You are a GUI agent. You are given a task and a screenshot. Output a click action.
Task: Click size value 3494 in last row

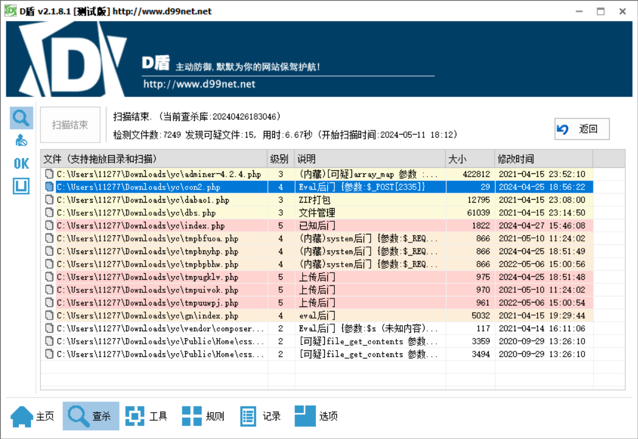[x=480, y=354]
